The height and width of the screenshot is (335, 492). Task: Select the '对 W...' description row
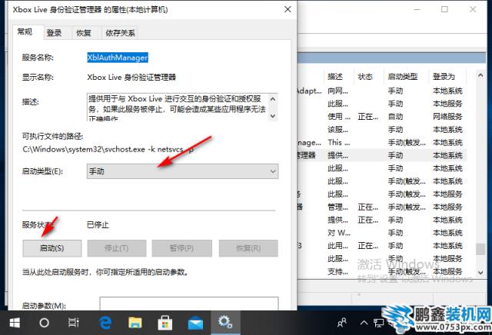tap(339, 233)
